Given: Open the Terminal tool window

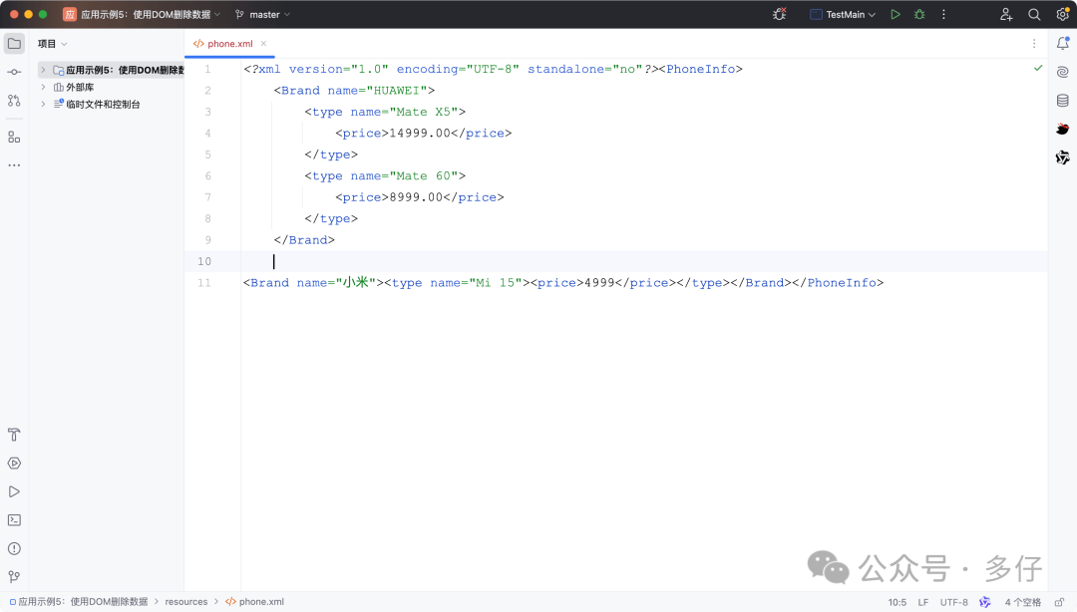Looking at the screenshot, I should 14,520.
